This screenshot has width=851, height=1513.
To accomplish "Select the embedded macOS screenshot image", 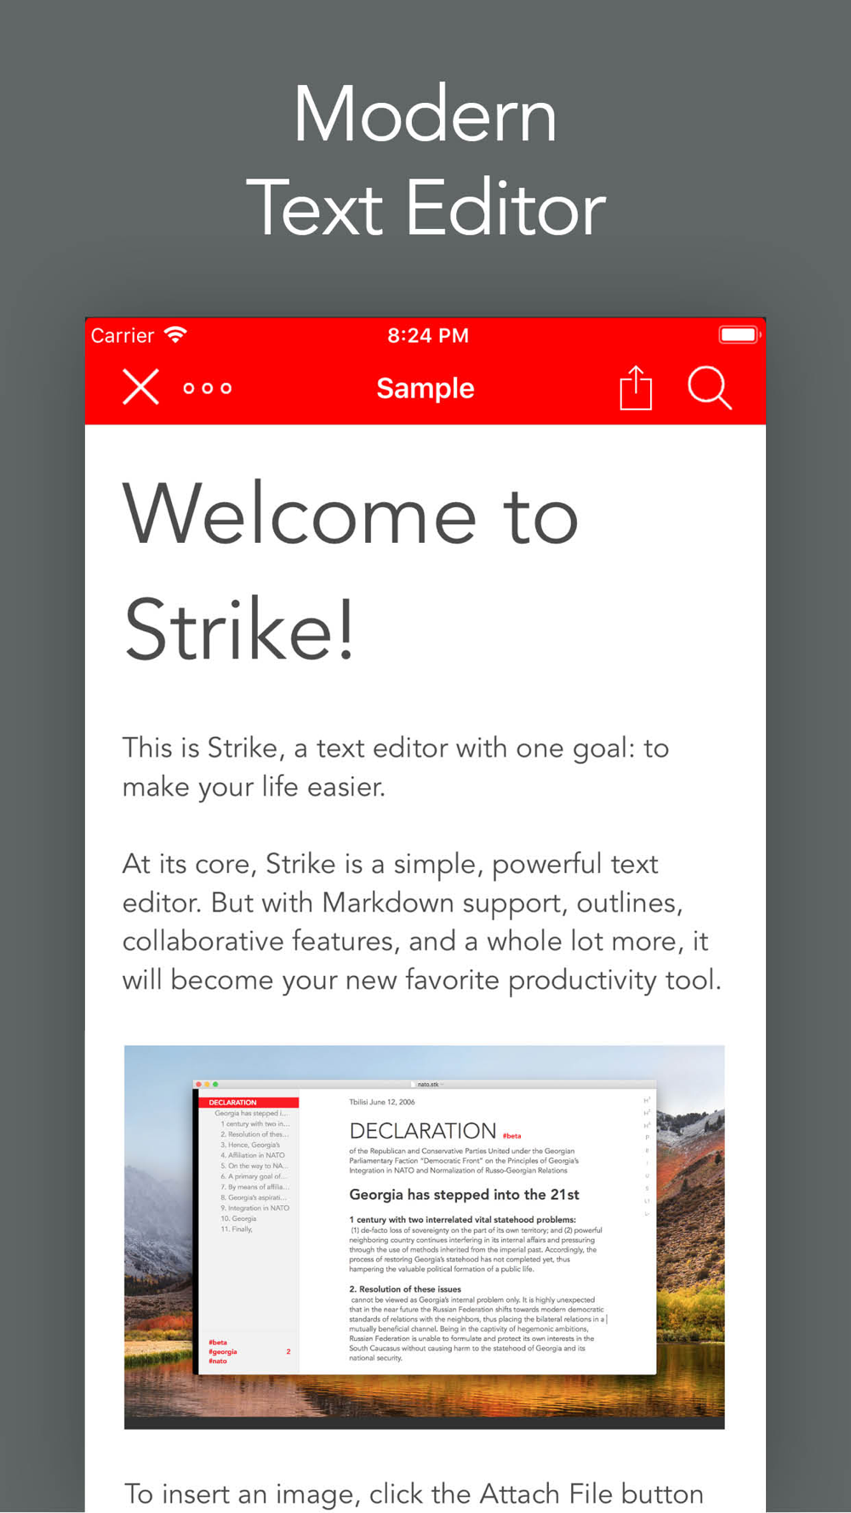I will coord(425,1236).
